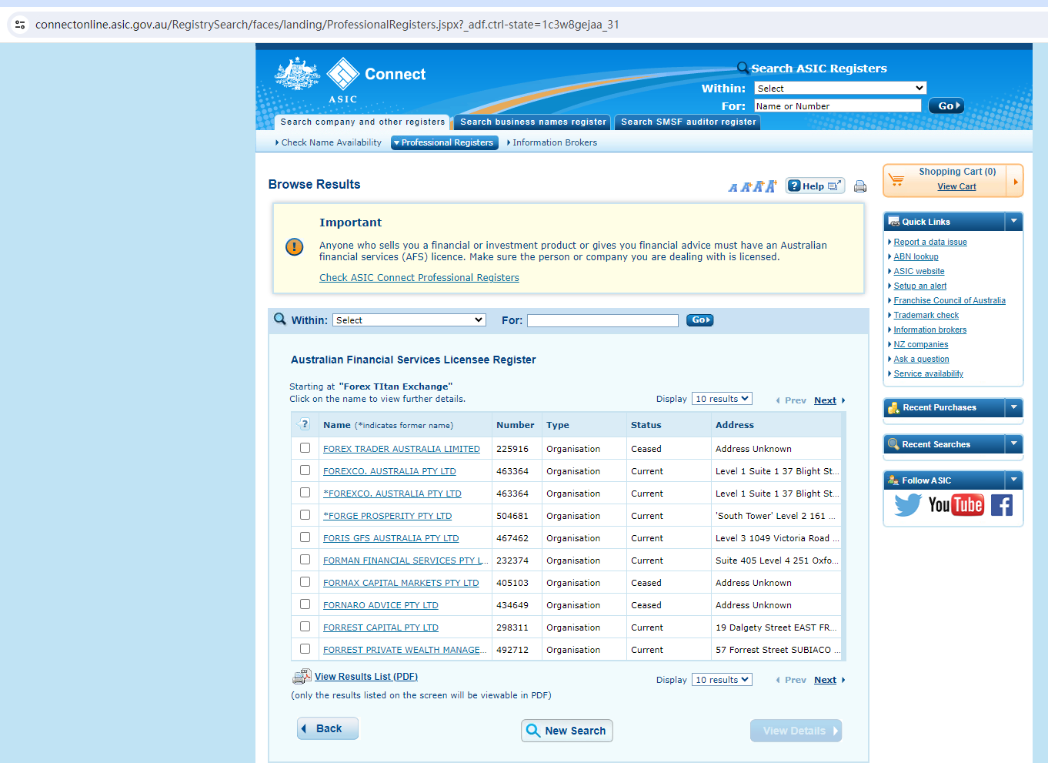This screenshot has width=1048, height=763.
Task: Click the shopping cart icon
Action: tap(896, 180)
